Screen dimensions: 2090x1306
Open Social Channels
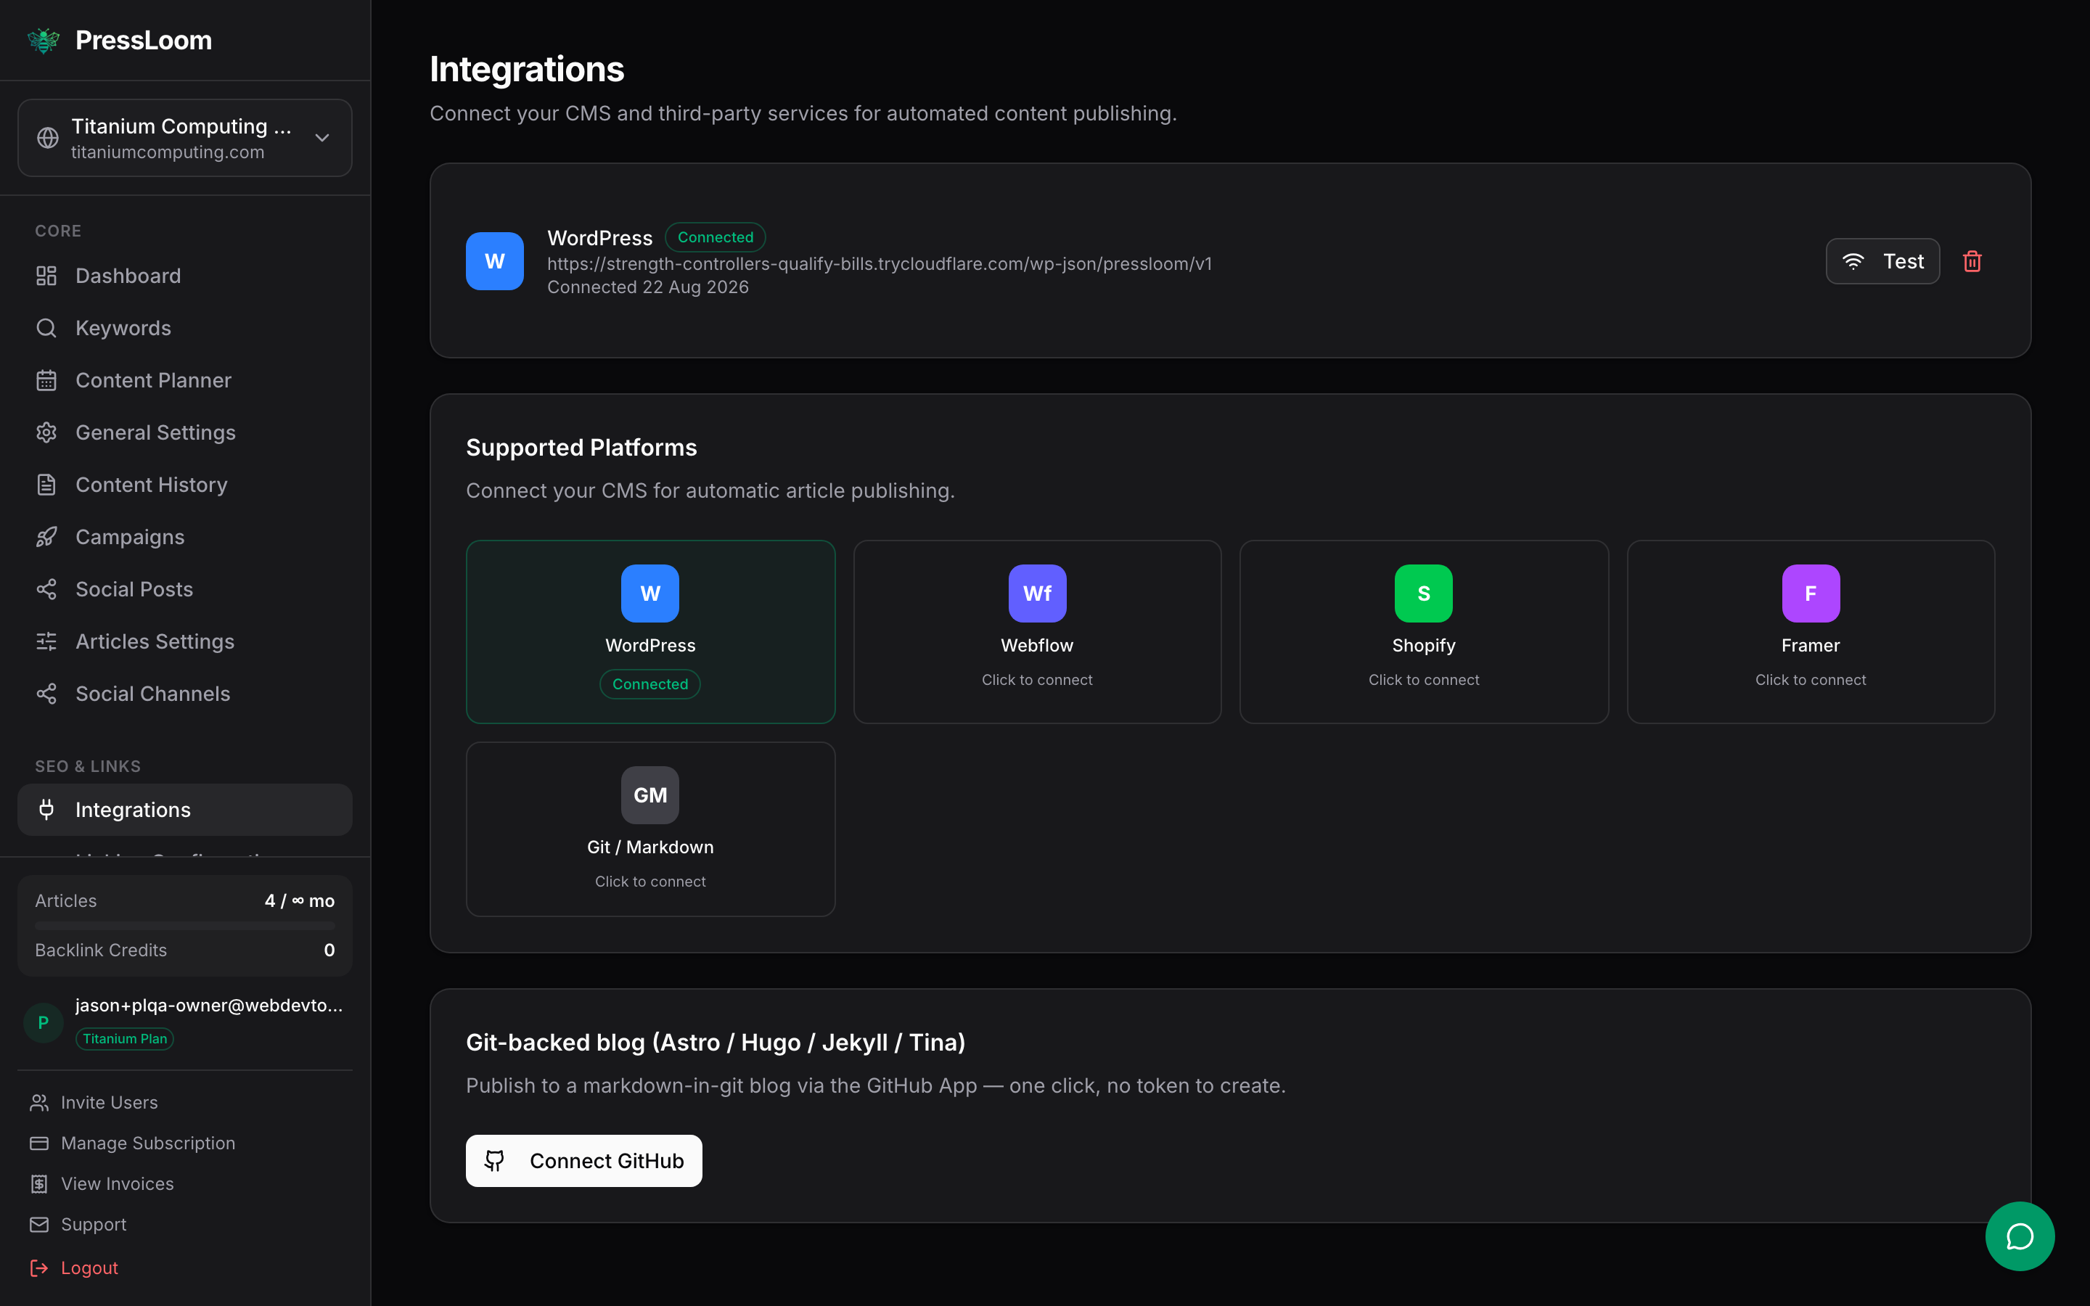click(185, 694)
